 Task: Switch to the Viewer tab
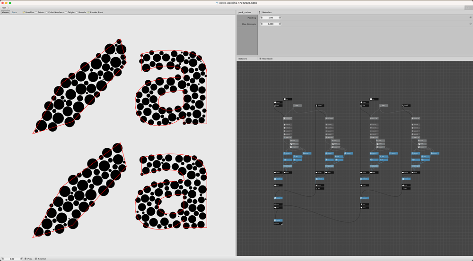pos(5,12)
